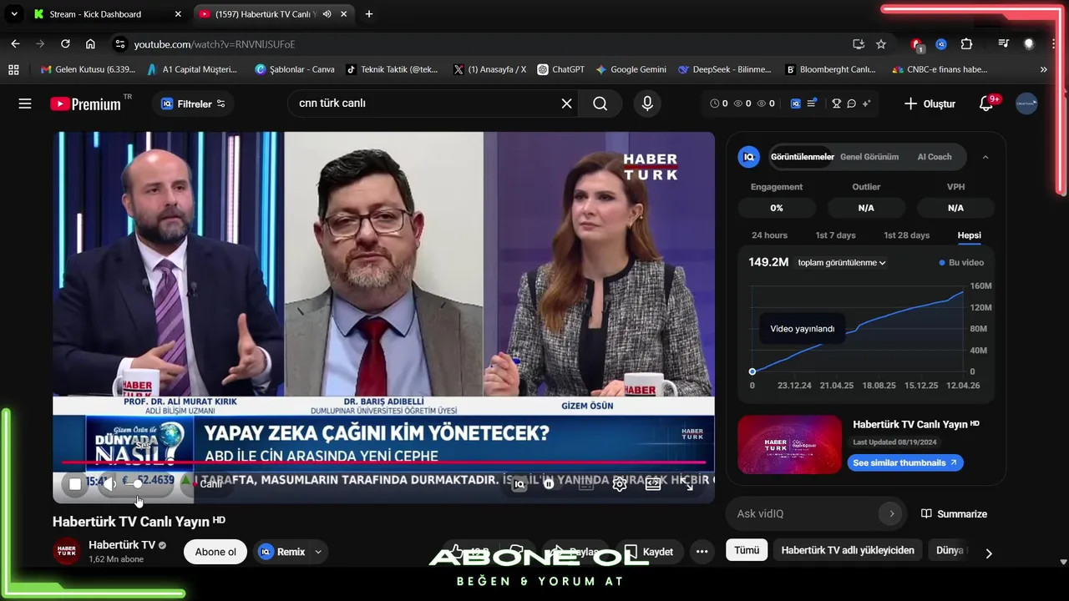The image size is (1069, 601).
Task: Show more bookmarks chevron
Action: [x=1043, y=69]
